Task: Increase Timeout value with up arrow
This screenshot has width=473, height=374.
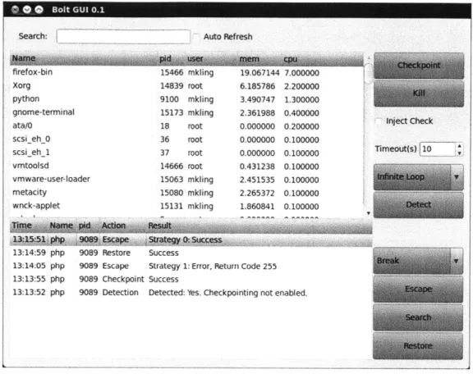Action: (x=459, y=146)
